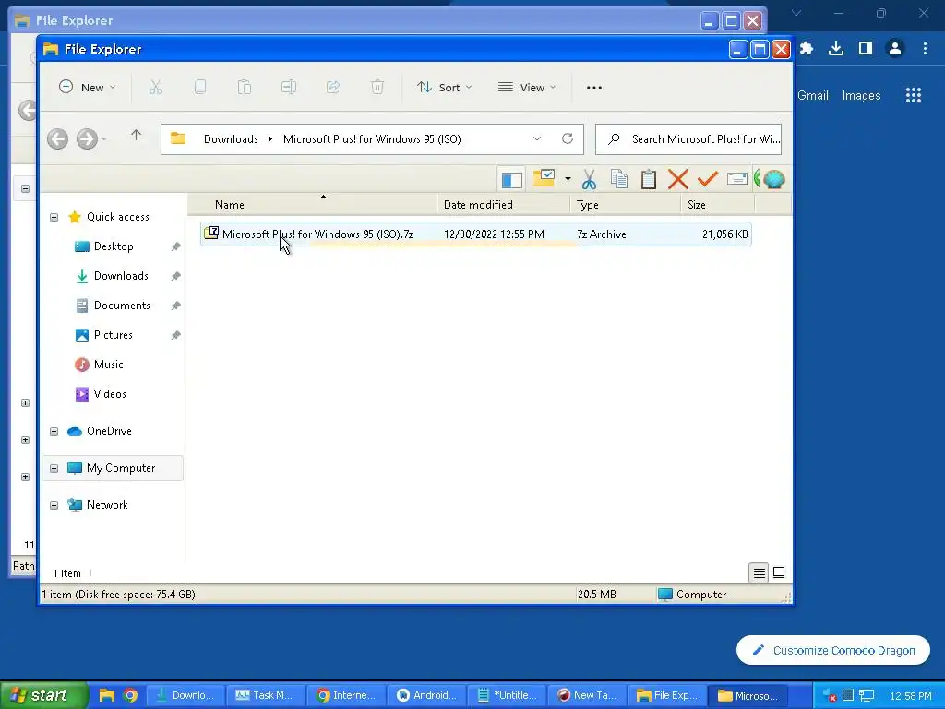Open Videos in the sidebar
The width and height of the screenshot is (945, 709).
coord(110,394)
